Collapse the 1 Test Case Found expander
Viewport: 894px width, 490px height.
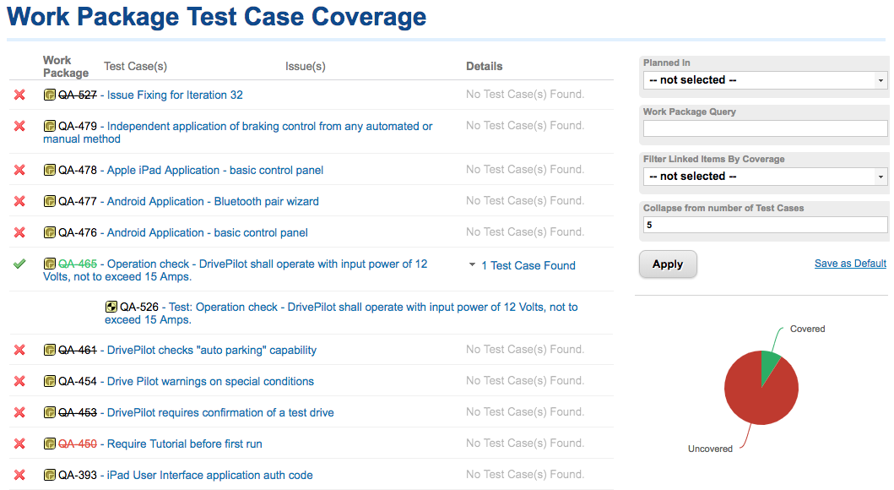[472, 265]
